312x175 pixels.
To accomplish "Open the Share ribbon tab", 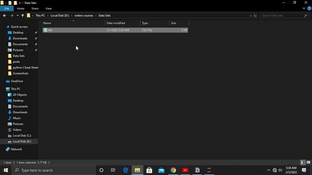I will [35, 9].
